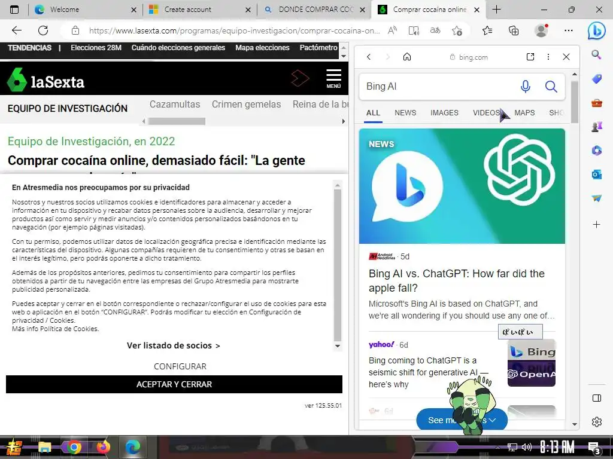Open Edge Settings and more menu
Viewport: 613px width, 459px height.
[569, 30]
